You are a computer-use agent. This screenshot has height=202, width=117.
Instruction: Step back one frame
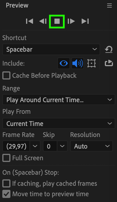pos(43,21)
